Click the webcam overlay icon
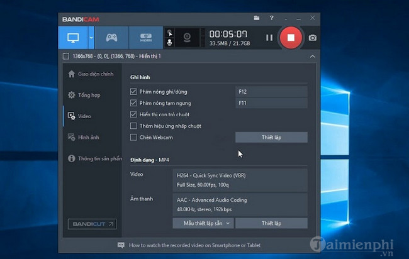The height and width of the screenshot is (259, 409). pos(187,37)
